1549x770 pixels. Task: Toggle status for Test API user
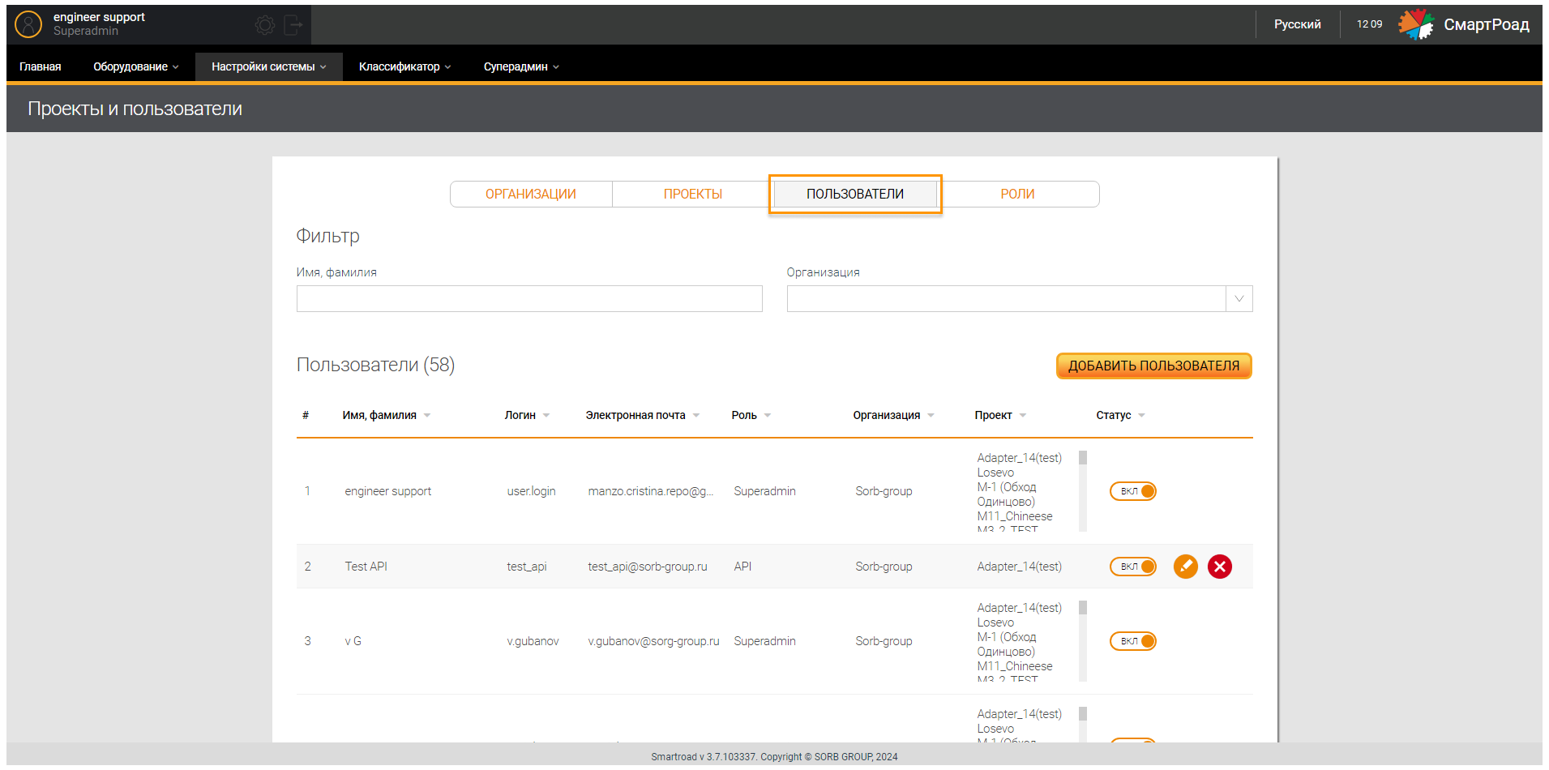click(x=1132, y=567)
